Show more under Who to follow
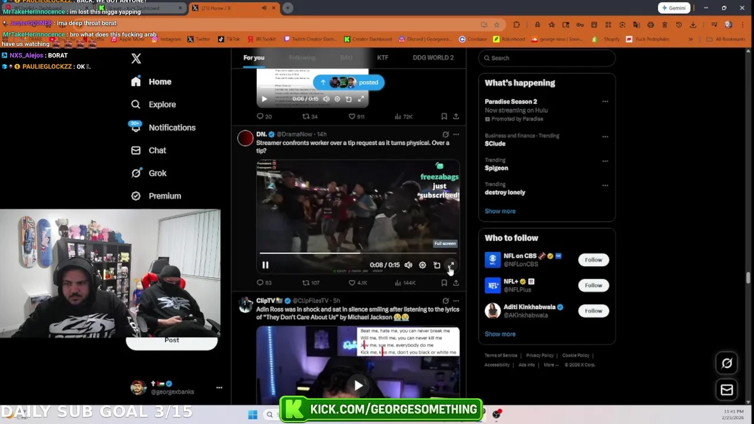The image size is (754, 424). (500, 334)
